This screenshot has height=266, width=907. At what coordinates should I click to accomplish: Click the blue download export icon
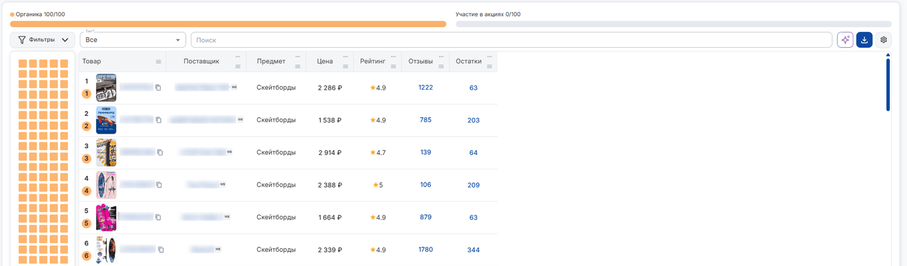(x=864, y=40)
